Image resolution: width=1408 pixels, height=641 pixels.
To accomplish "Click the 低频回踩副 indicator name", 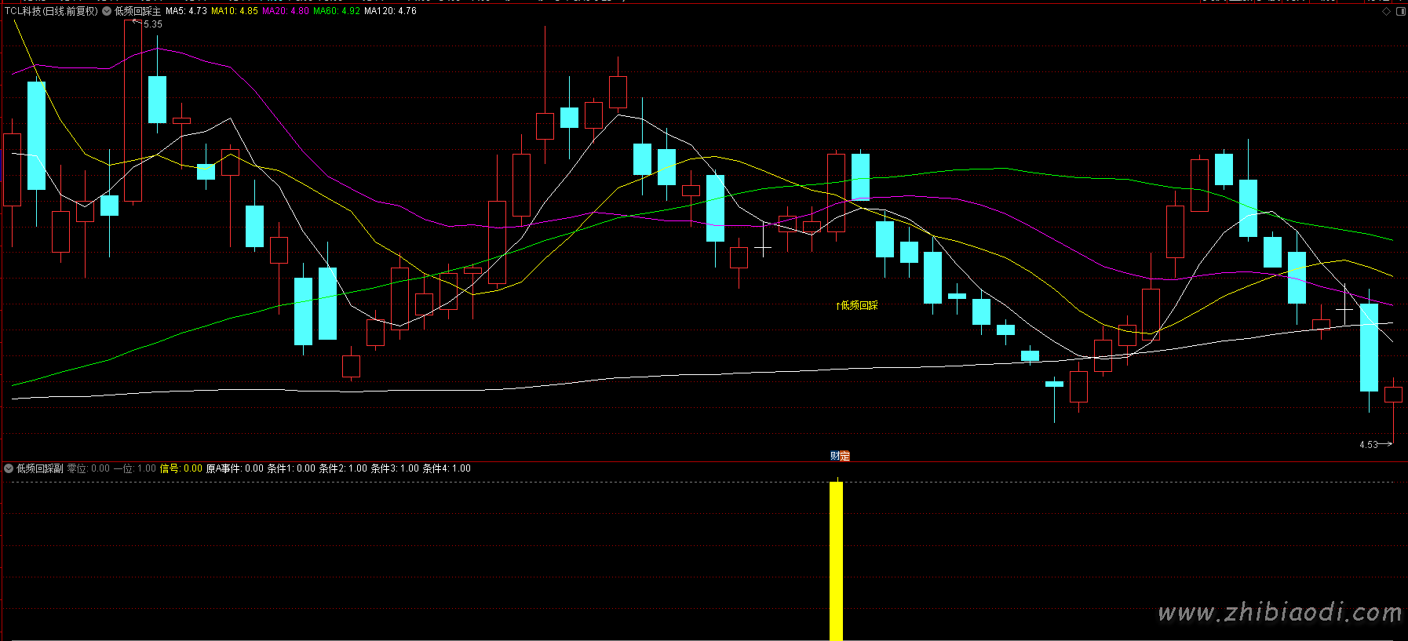I will pos(40,468).
